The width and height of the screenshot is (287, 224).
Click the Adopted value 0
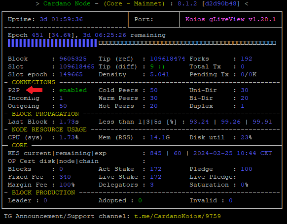140,200
